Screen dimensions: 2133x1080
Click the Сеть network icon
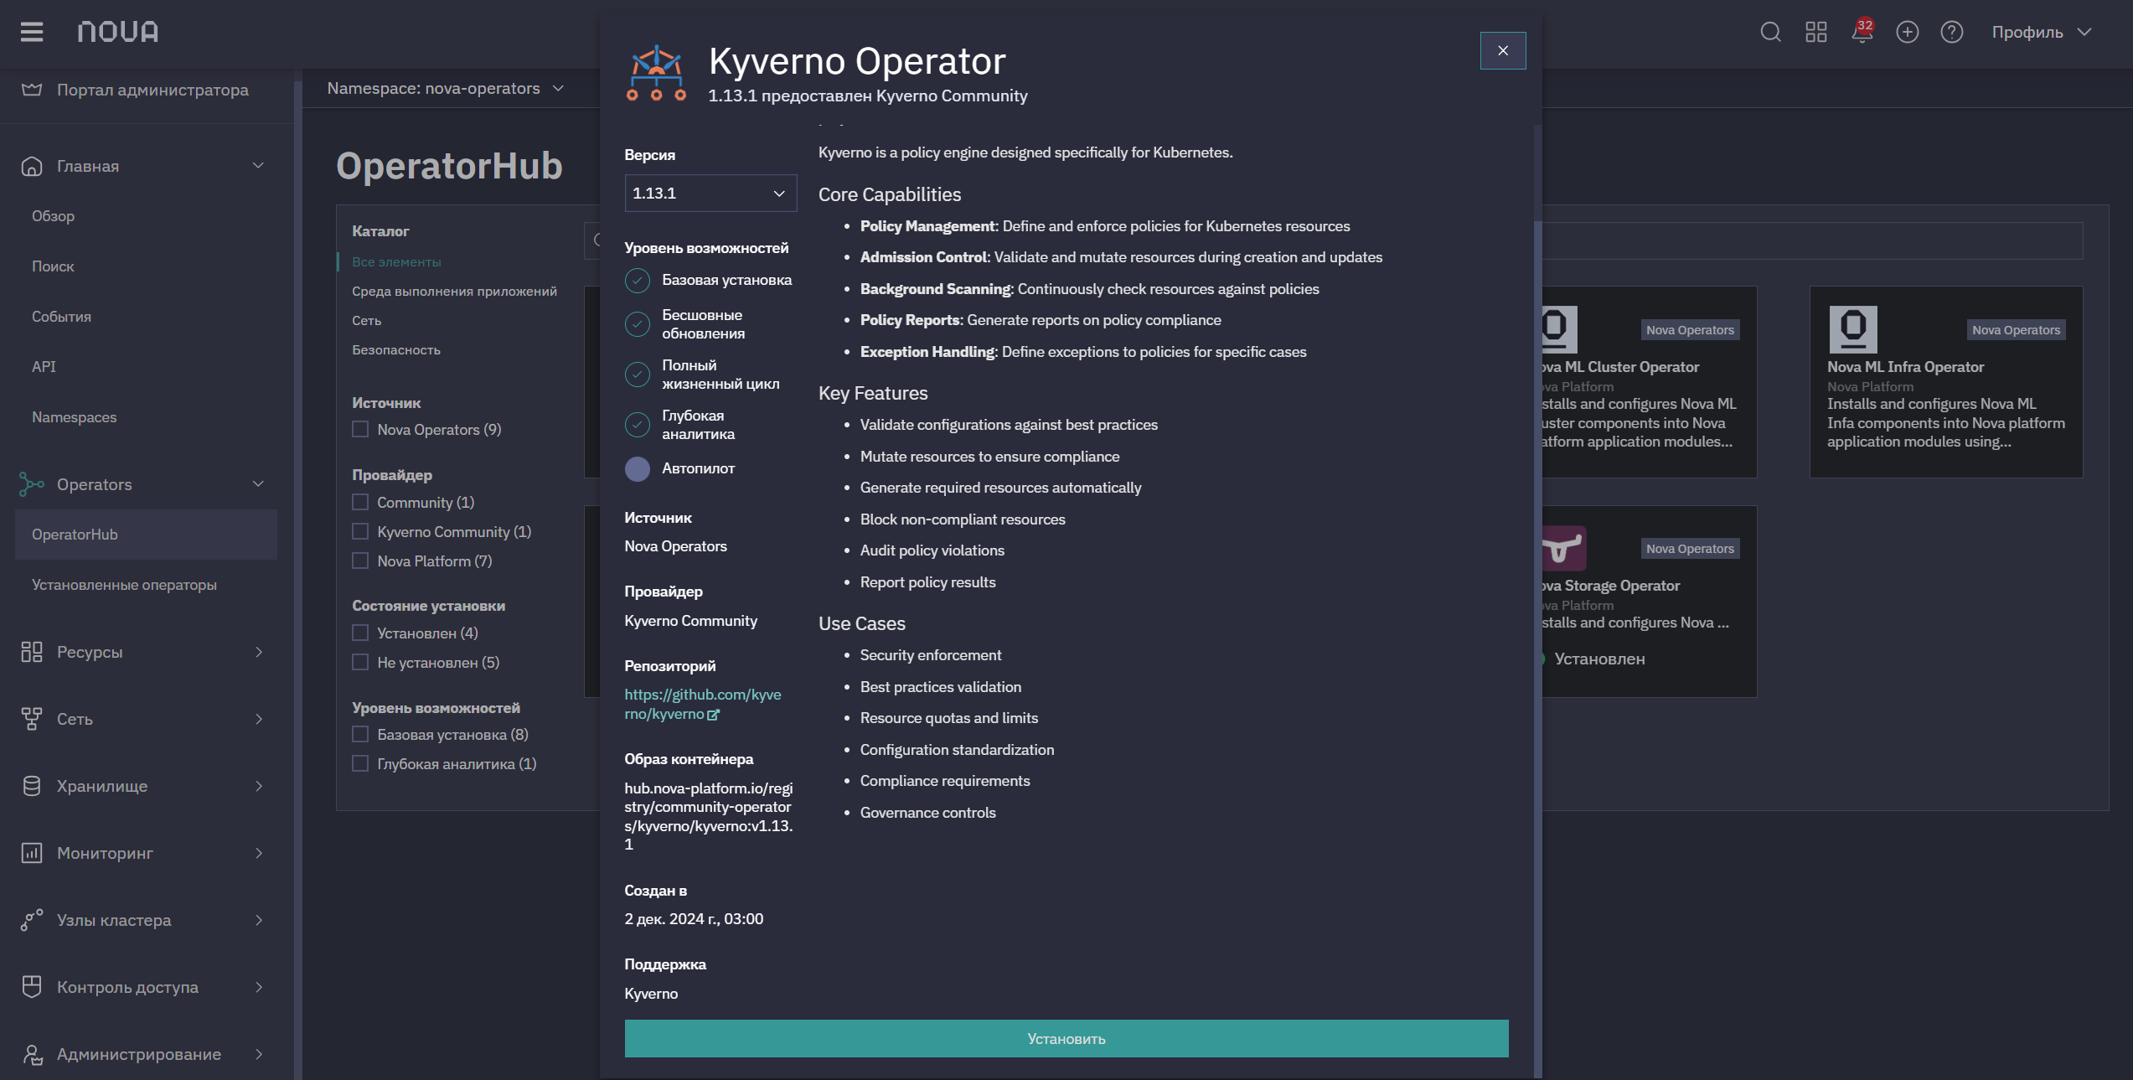(x=32, y=719)
